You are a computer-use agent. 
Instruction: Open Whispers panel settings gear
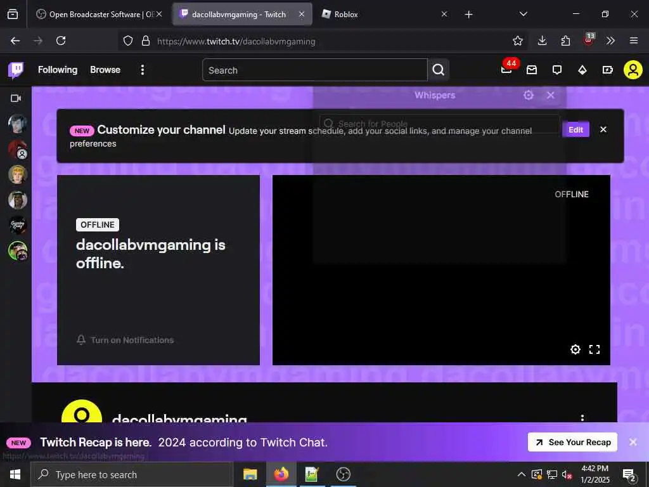tap(529, 95)
